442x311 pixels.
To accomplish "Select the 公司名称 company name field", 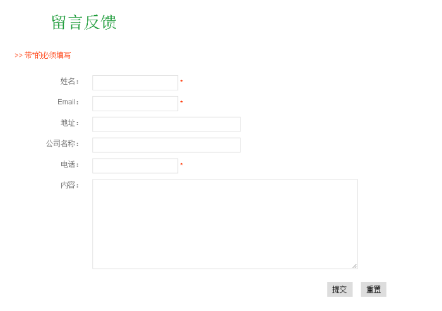I will [166, 145].
